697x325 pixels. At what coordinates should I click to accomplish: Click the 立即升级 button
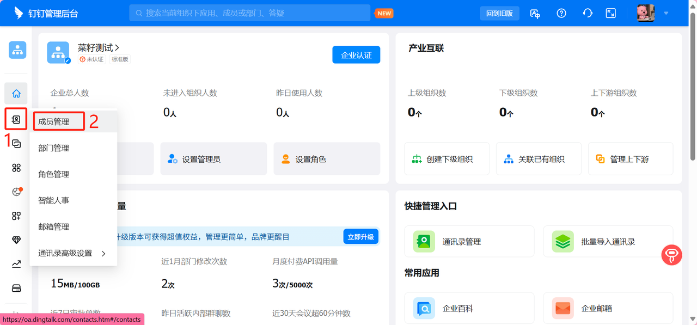tap(360, 237)
